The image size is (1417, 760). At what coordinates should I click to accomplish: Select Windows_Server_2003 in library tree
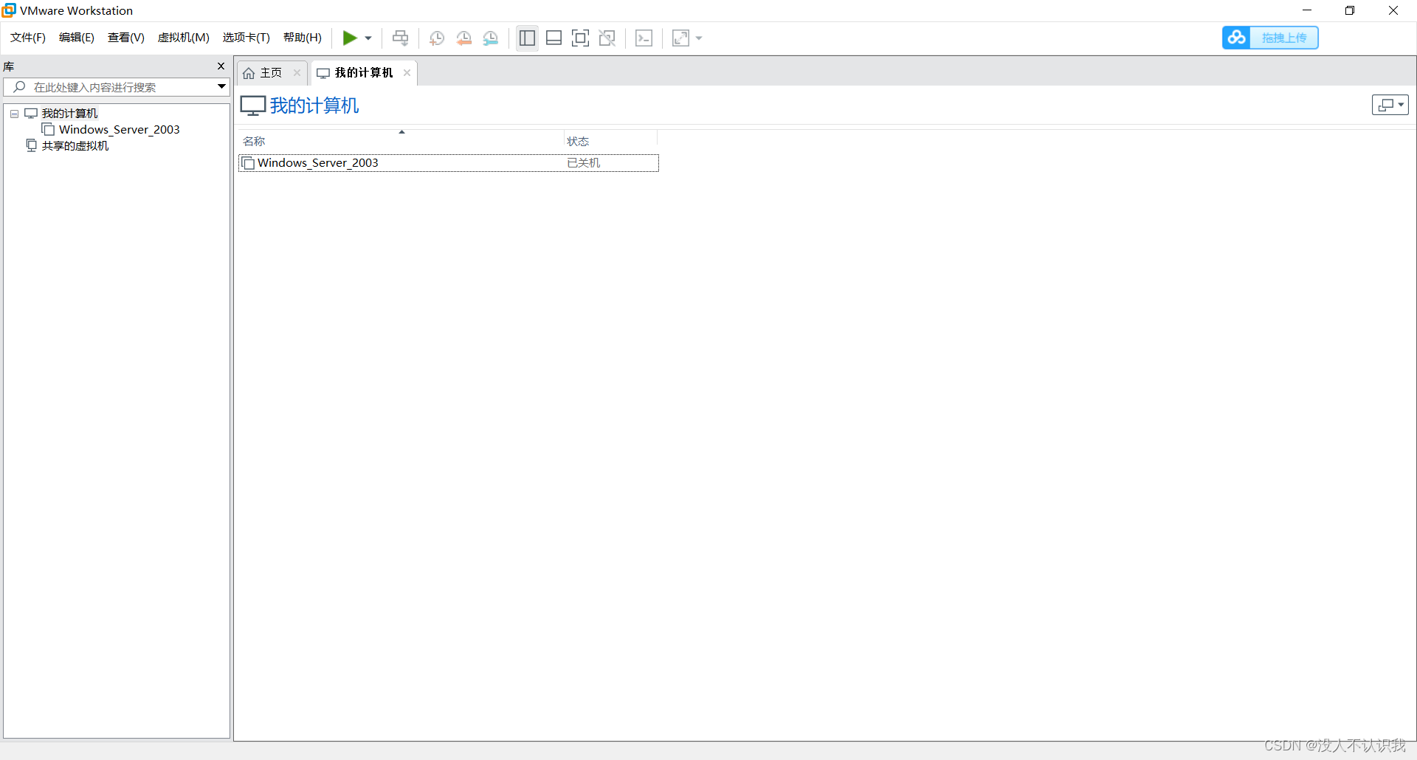120,130
